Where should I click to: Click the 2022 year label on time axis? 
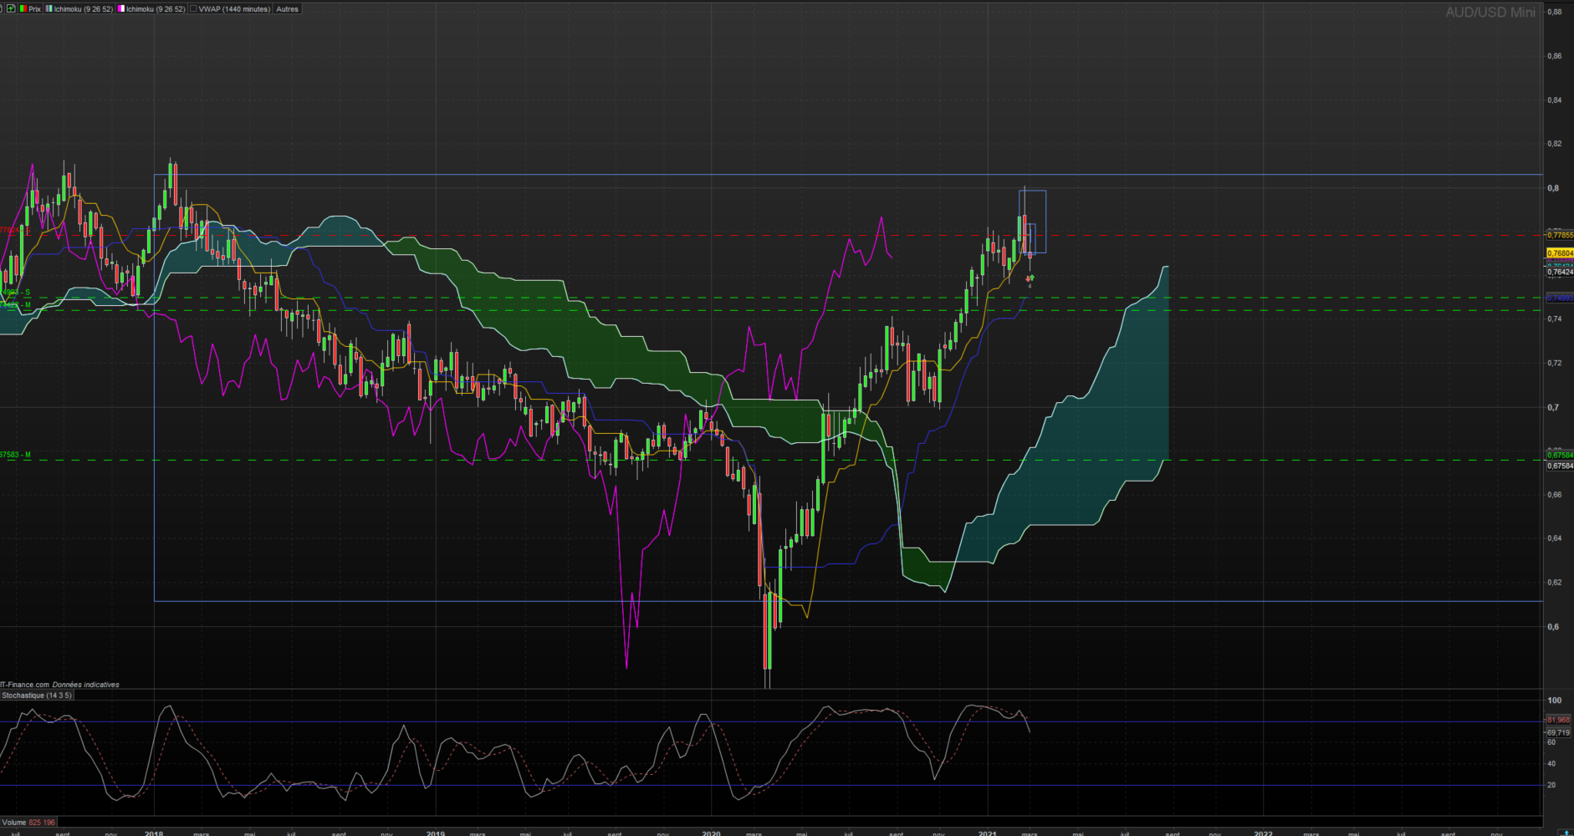tap(1263, 833)
